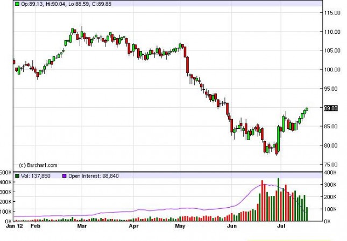
Task: Click the '(c) Barchart.com' text
Action: click(x=38, y=165)
